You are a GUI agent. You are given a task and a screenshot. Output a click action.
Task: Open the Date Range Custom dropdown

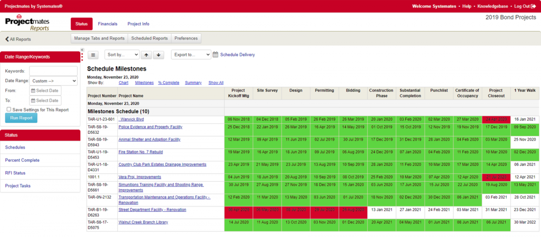53,81
